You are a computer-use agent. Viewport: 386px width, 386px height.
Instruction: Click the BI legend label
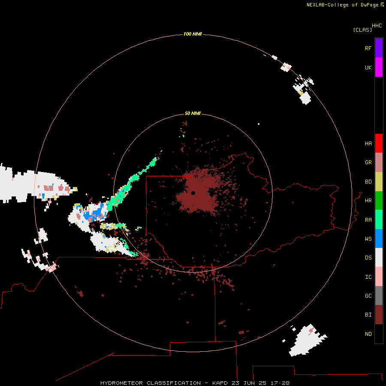pos(368,315)
